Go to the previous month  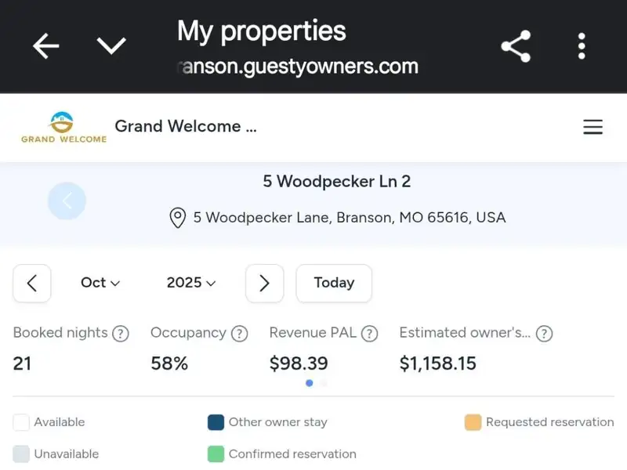32,283
